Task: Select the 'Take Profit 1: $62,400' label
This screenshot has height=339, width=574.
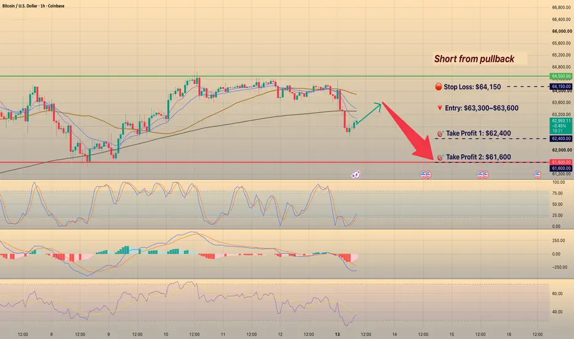Action: (479, 133)
